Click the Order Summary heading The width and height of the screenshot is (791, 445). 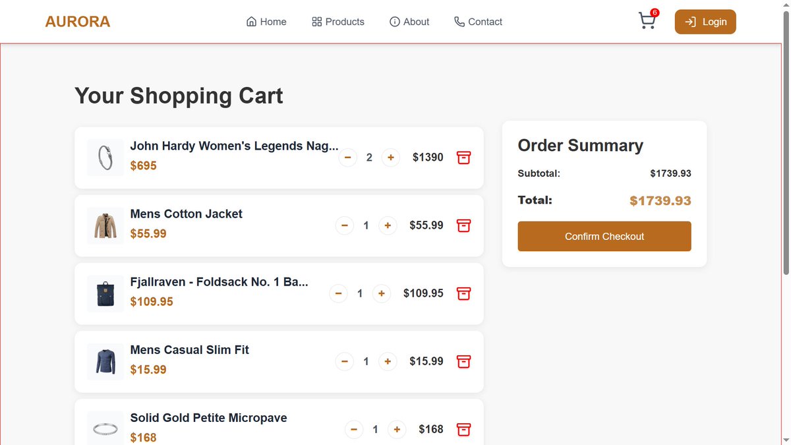[x=581, y=146]
